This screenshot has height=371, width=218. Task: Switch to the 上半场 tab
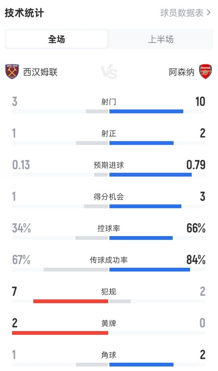coord(160,39)
